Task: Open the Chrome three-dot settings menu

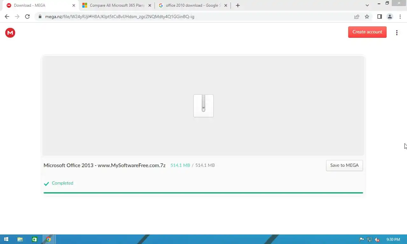Action: (400, 17)
